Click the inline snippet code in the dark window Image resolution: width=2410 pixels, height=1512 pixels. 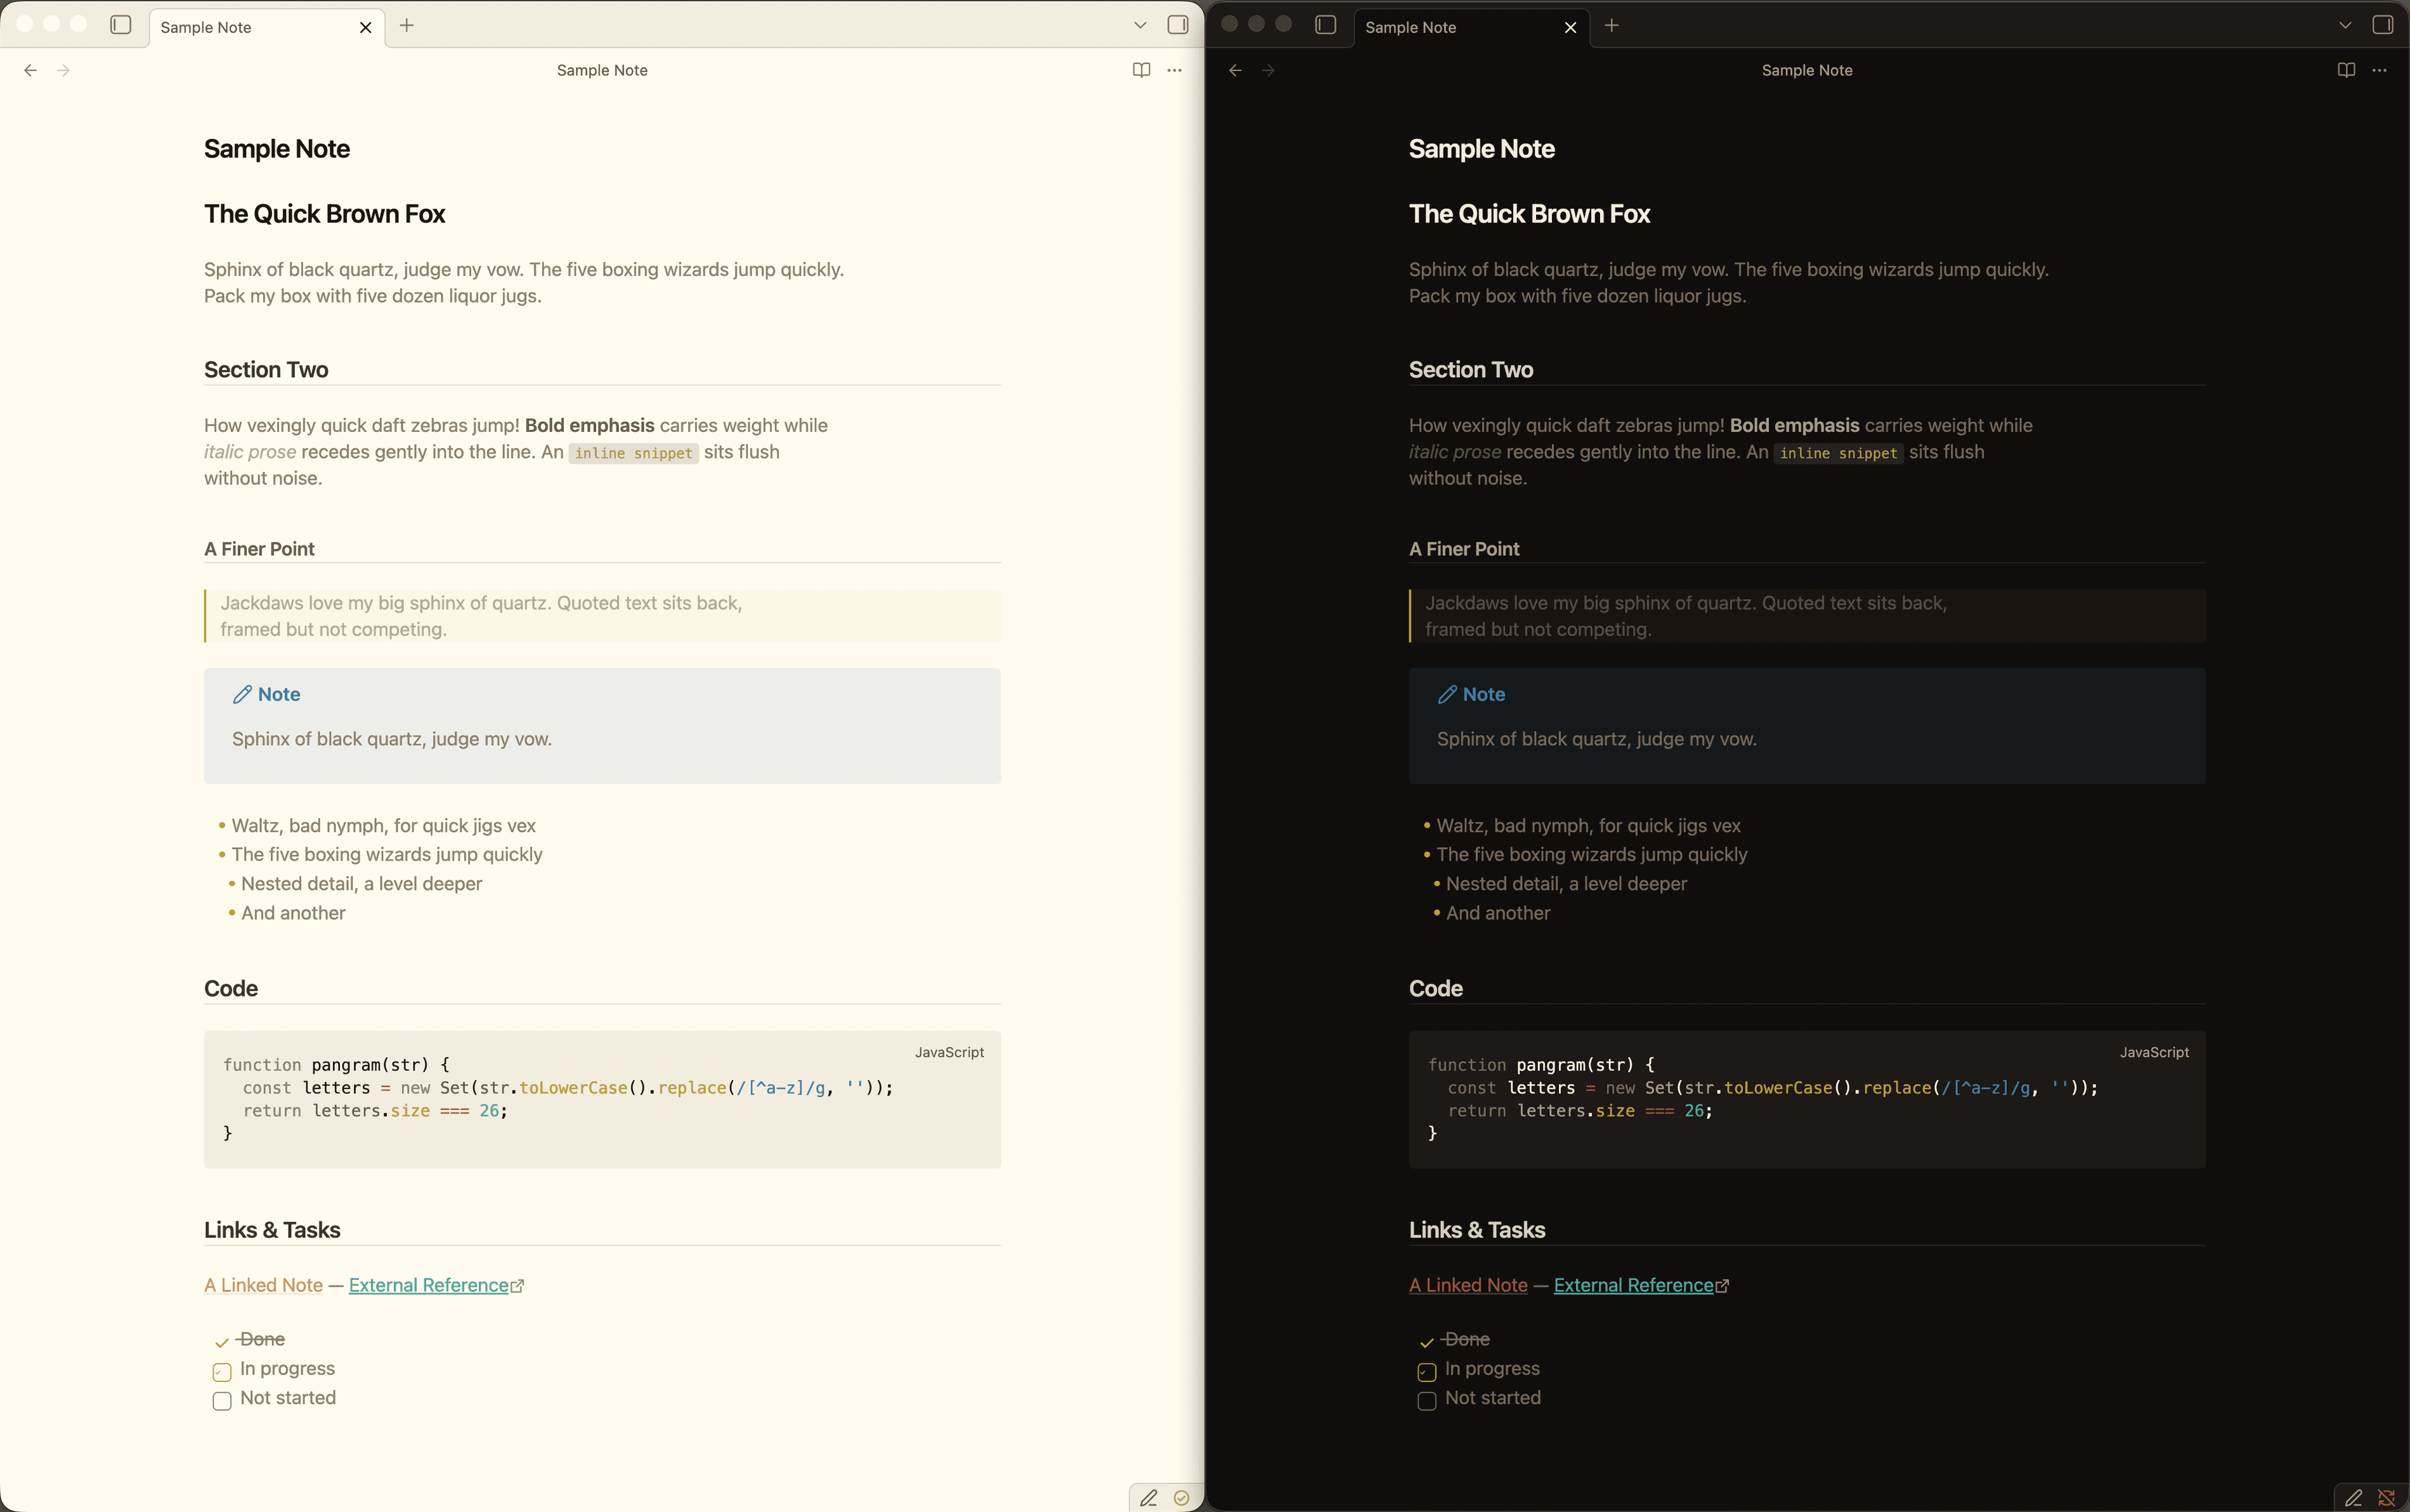1838,453
